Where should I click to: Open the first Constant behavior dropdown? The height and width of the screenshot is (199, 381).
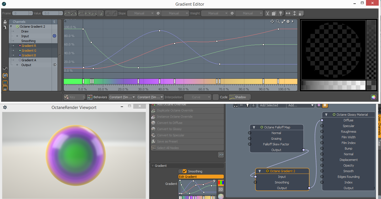tap(122, 97)
